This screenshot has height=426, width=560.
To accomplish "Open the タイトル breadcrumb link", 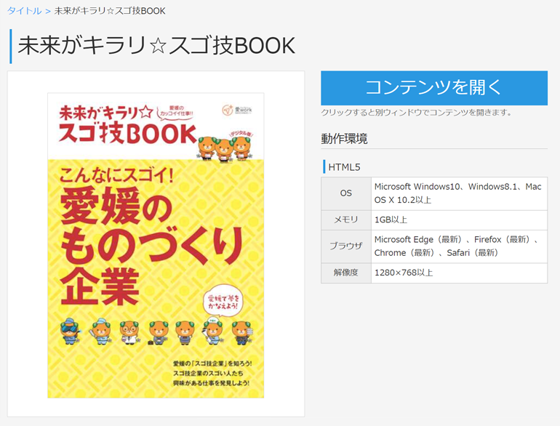I will click(24, 11).
